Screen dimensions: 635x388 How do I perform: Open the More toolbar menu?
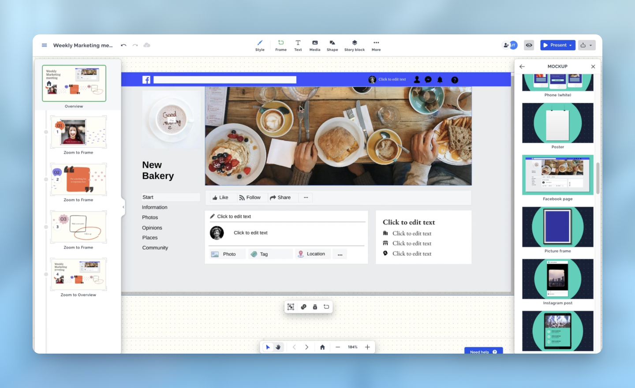(376, 45)
